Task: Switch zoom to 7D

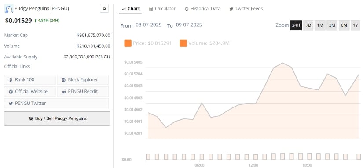Action: [308, 25]
